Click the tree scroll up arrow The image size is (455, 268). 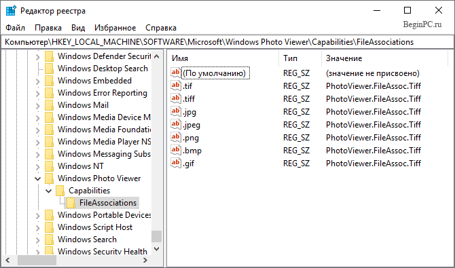point(157,56)
